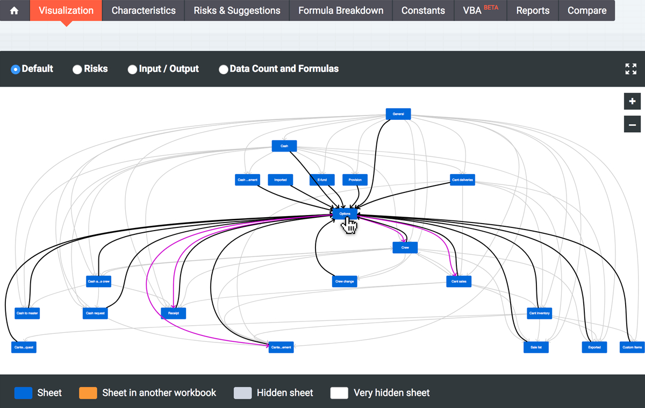Click the Sale list sheet node
This screenshot has width=645, height=408.
tap(536, 347)
